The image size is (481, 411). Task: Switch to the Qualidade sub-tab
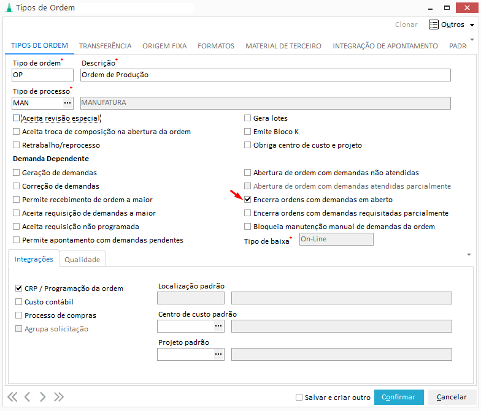coord(82,260)
